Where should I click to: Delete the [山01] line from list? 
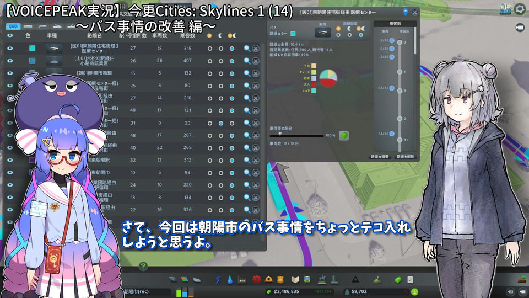256,61
